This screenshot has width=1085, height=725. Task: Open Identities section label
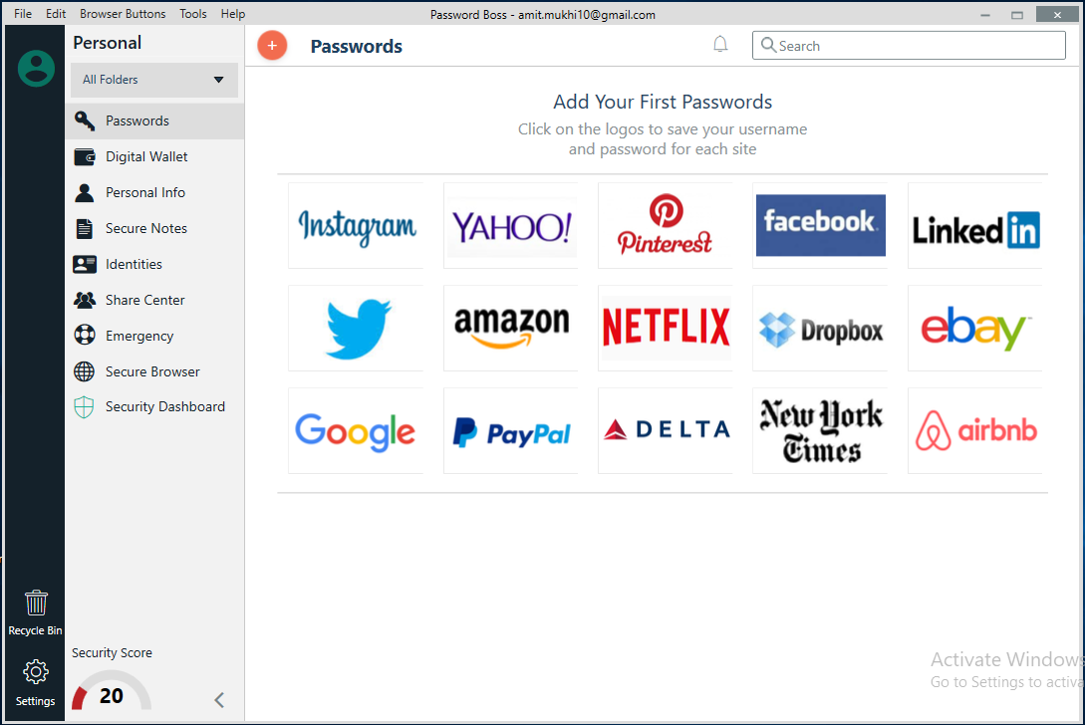tap(134, 264)
